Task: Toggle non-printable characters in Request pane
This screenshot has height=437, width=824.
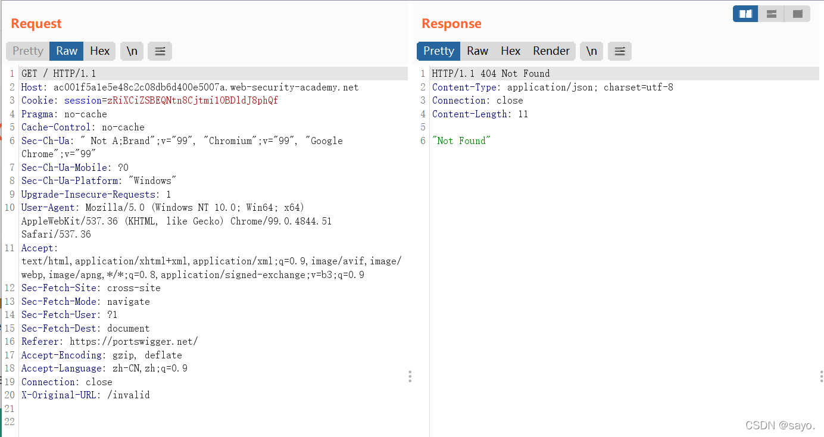Action: click(x=132, y=51)
